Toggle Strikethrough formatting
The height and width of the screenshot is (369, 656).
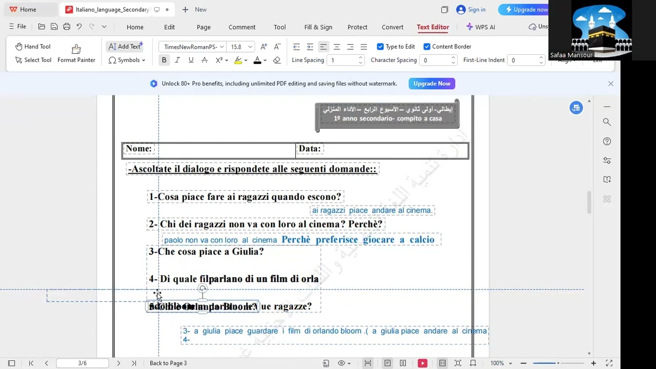(x=204, y=60)
